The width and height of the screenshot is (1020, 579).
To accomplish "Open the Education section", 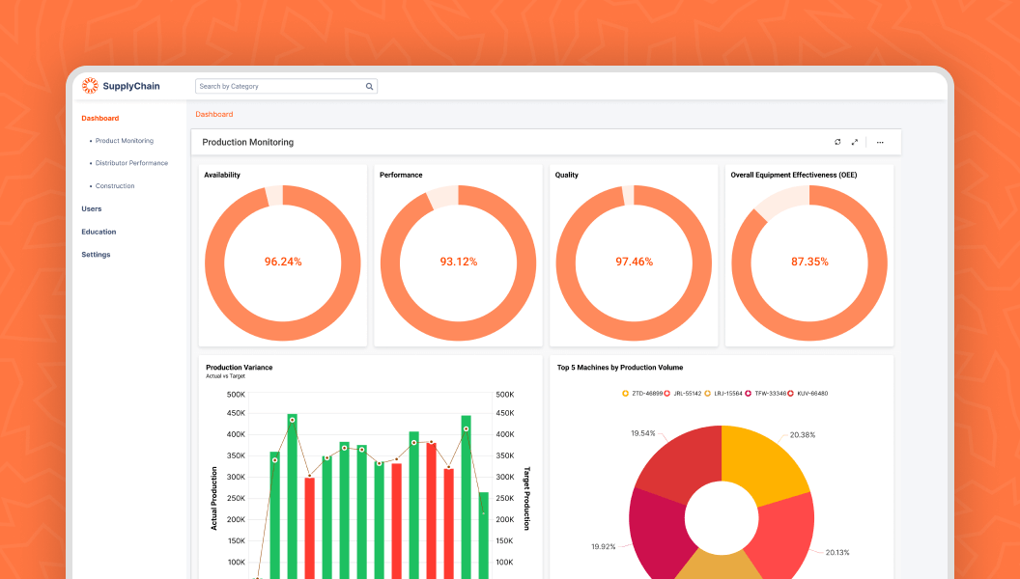I will tap(99, 232).
